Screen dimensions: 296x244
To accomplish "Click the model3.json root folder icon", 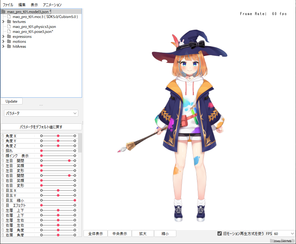I will (3, 12).
